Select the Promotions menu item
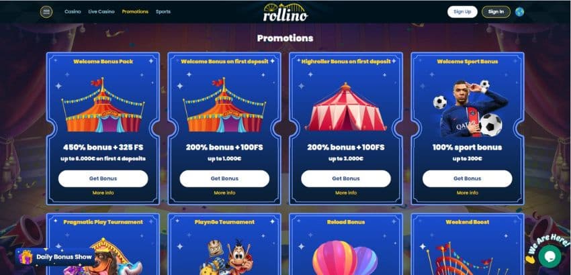This screenshot has width=571, height=275. click(135, 11)
